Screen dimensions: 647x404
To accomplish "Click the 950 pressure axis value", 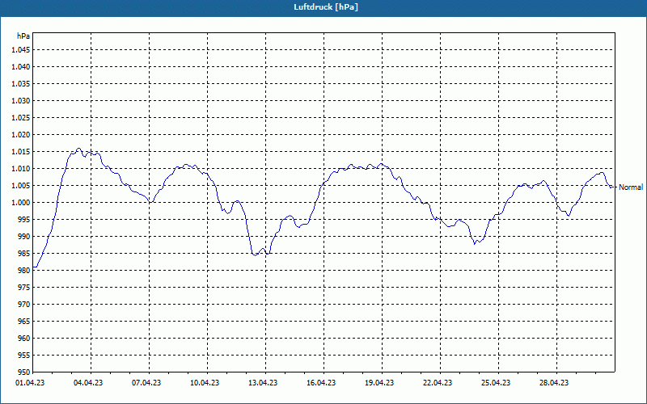I will click(x=24, y=372).
